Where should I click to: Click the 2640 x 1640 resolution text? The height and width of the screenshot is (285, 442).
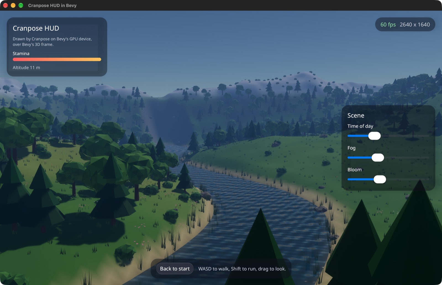[x=415, y=25]
